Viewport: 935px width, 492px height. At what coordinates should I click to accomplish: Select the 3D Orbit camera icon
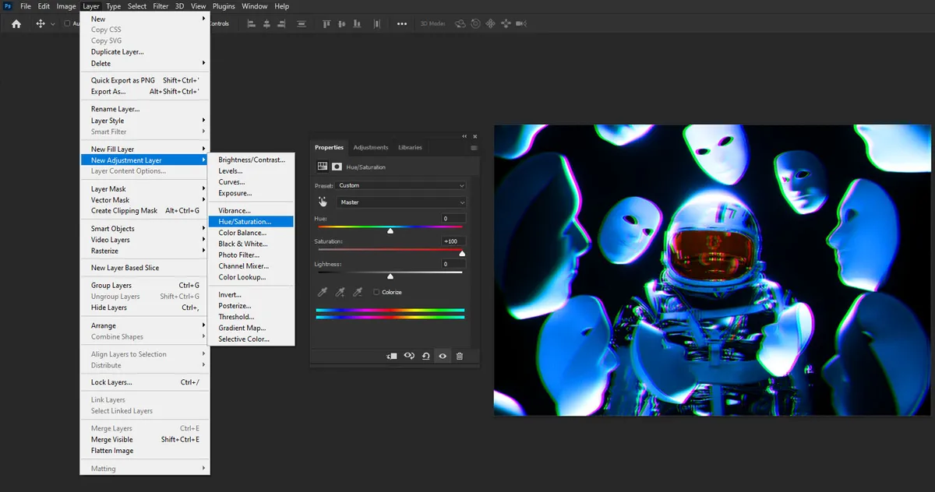point(460,24)
